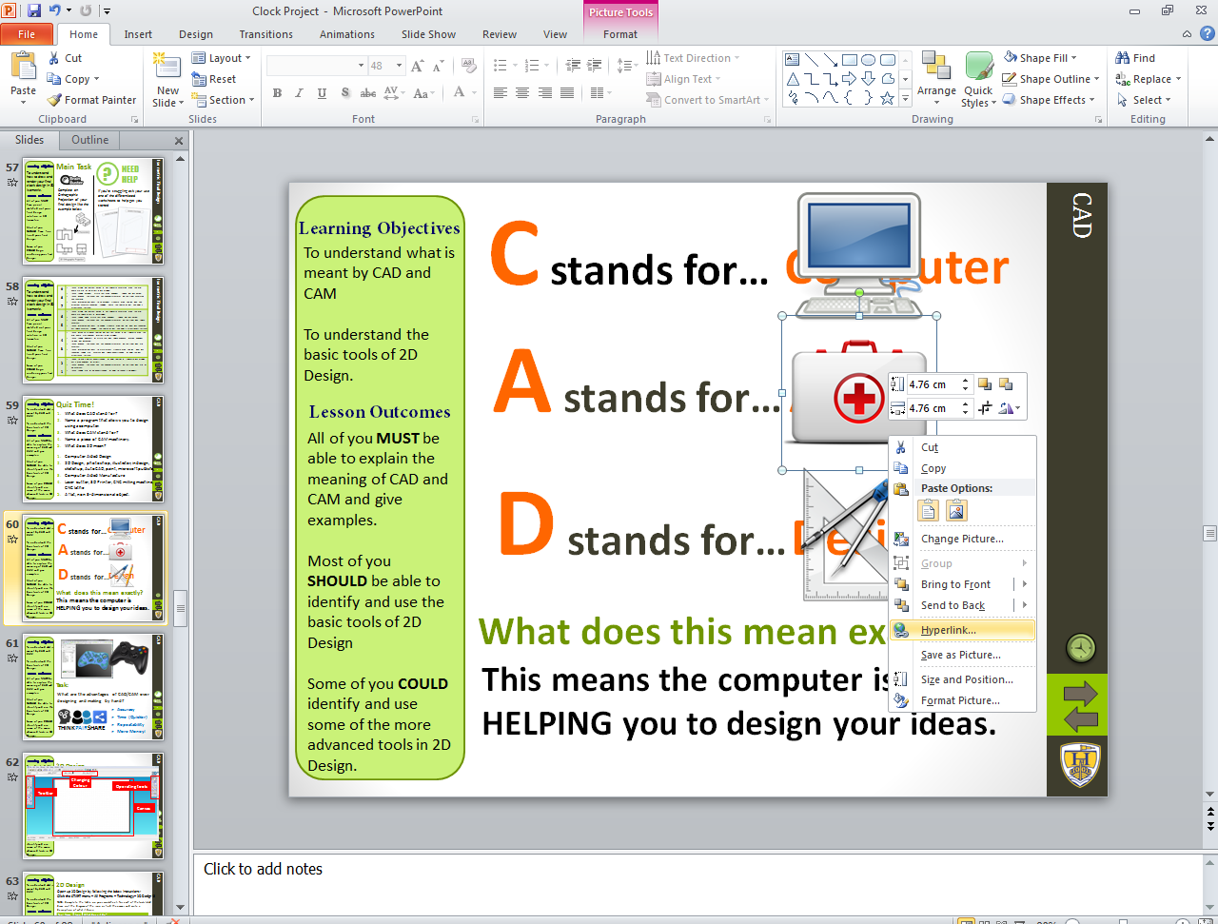Toggle Underline formatting

322,93
